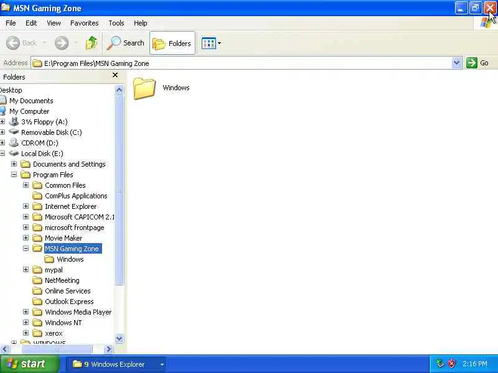Click the Forward arrow button
The height and width of the screenshot is (373, 498).
point(62,43)
